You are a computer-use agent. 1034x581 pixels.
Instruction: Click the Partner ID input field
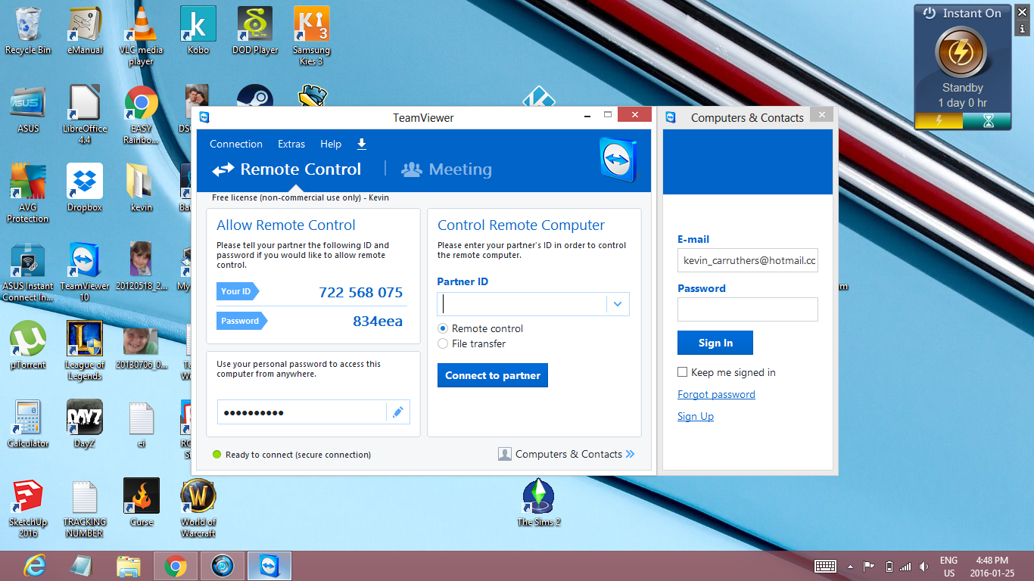pyautogui.click(x=522, y=304)
